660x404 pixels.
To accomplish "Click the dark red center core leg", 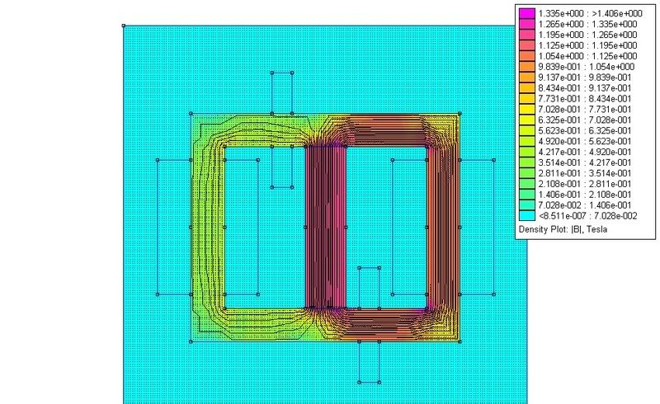I will (326, 228).
